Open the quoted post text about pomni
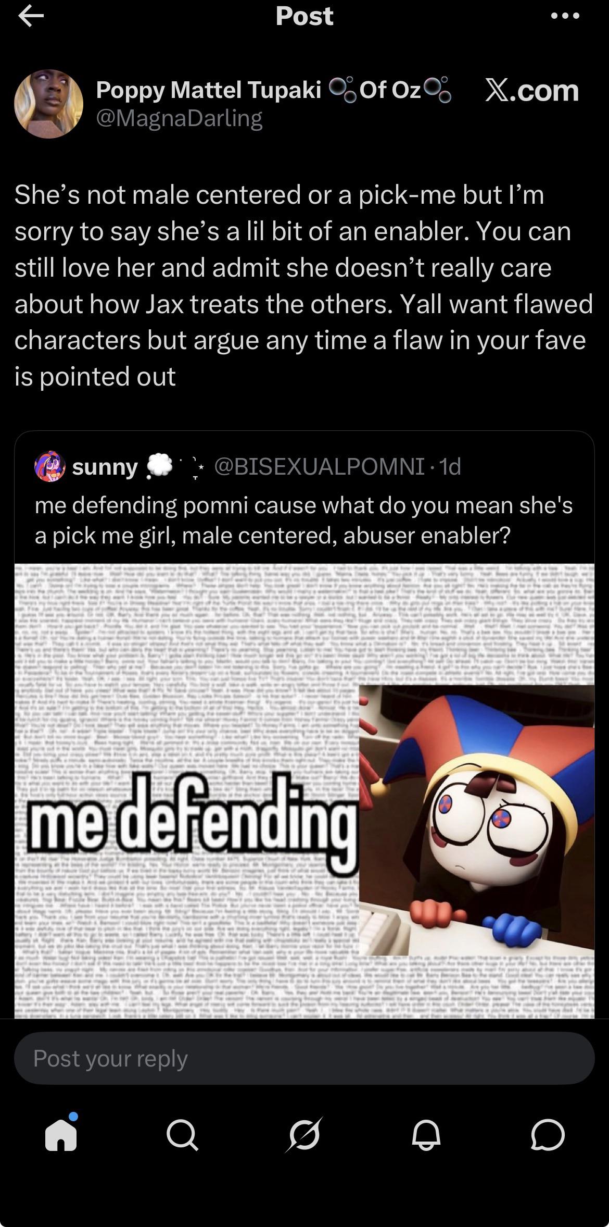Screen dimensions: 609x1227 [303, 520]
